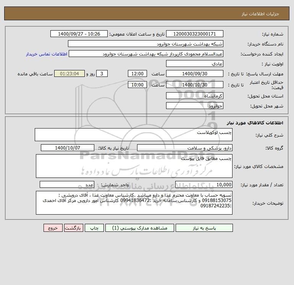
Task: Click the label تاریخ و ساعت اعلان عمومی
Action: pyautogui.click(x=137, y=34)
